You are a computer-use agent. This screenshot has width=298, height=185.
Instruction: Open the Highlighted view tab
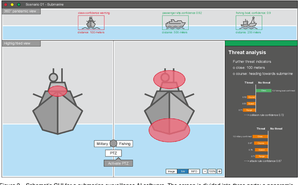21,43
